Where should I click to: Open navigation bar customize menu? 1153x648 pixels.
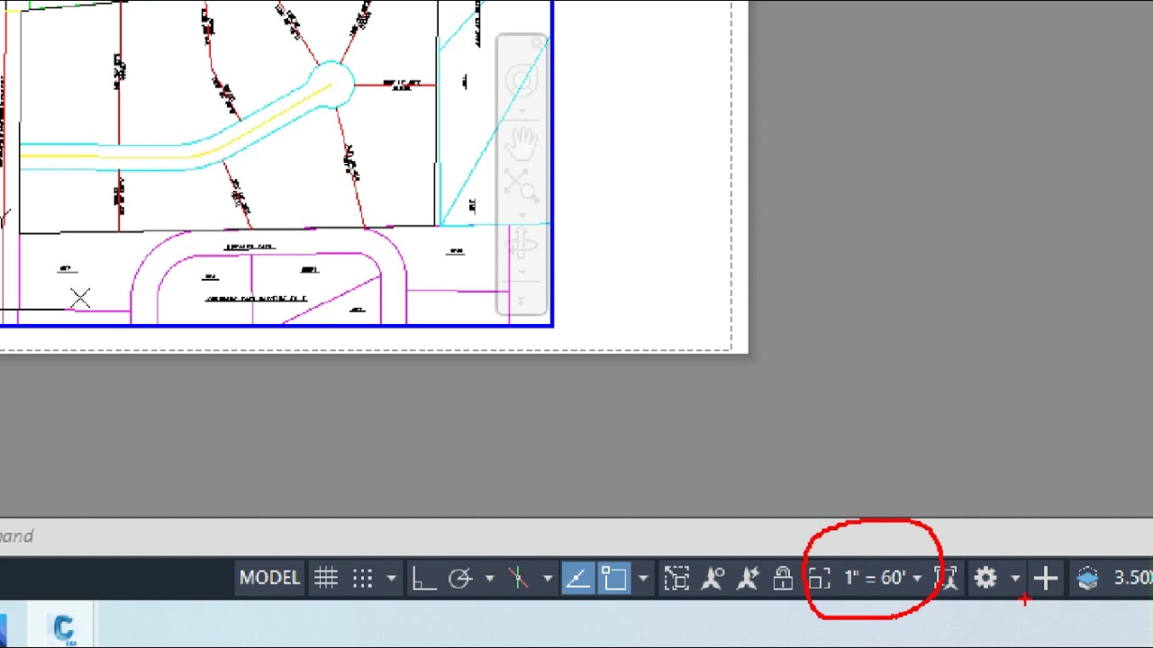pyautogui.click(x=522, y=300)
